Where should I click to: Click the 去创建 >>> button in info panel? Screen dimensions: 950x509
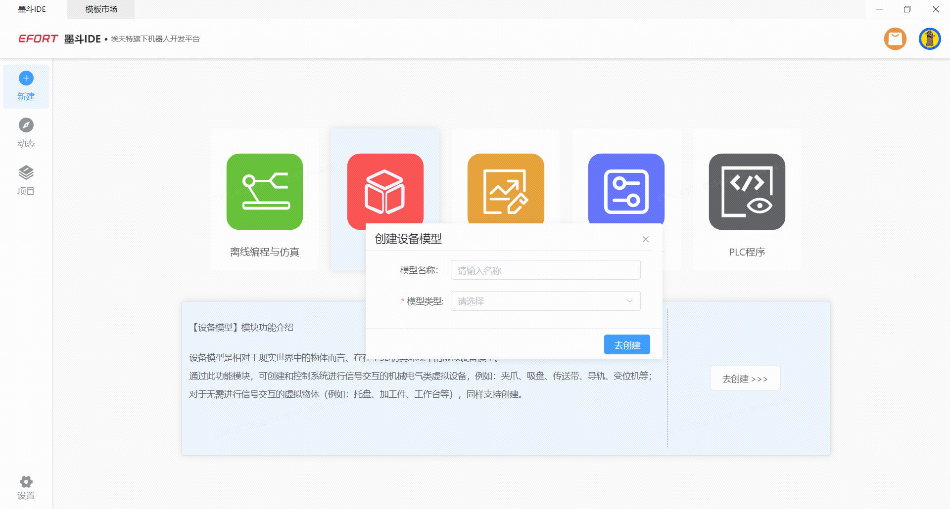pyautogui.click(x=745, y=379)
